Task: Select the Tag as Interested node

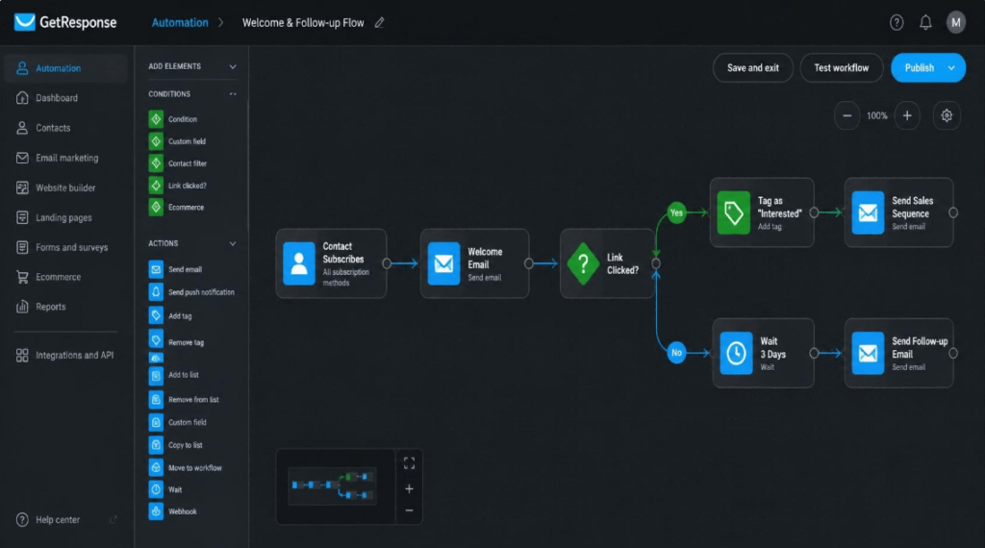Action: coord(762,212)
